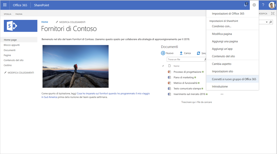Click the file type column header icon
This screenshot has height=154, width=277.
[170, 66]
